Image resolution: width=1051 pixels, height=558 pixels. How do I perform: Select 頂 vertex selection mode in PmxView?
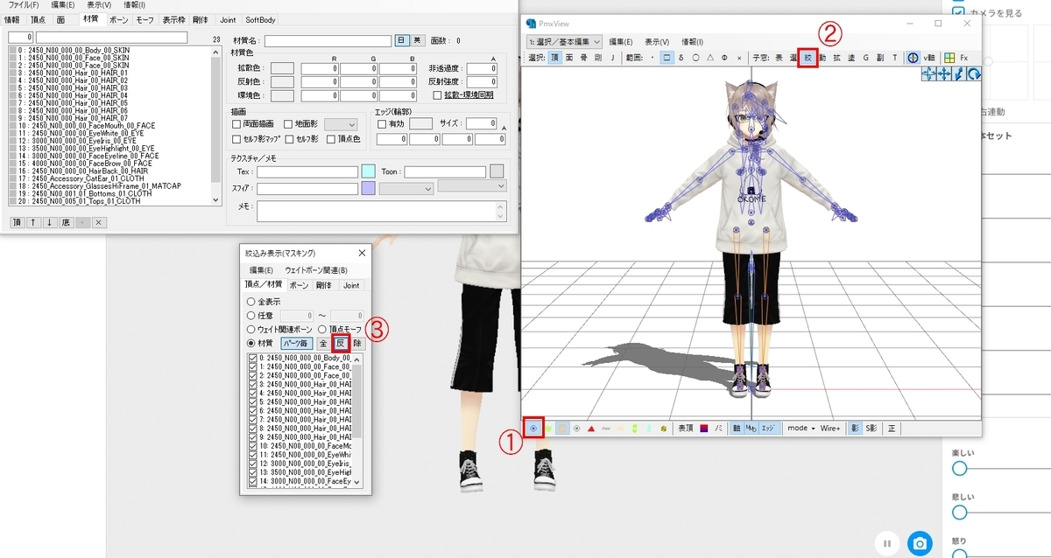[x=555, y=57]
